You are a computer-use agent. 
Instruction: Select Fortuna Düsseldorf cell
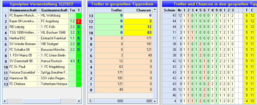(x=23, y=73)
